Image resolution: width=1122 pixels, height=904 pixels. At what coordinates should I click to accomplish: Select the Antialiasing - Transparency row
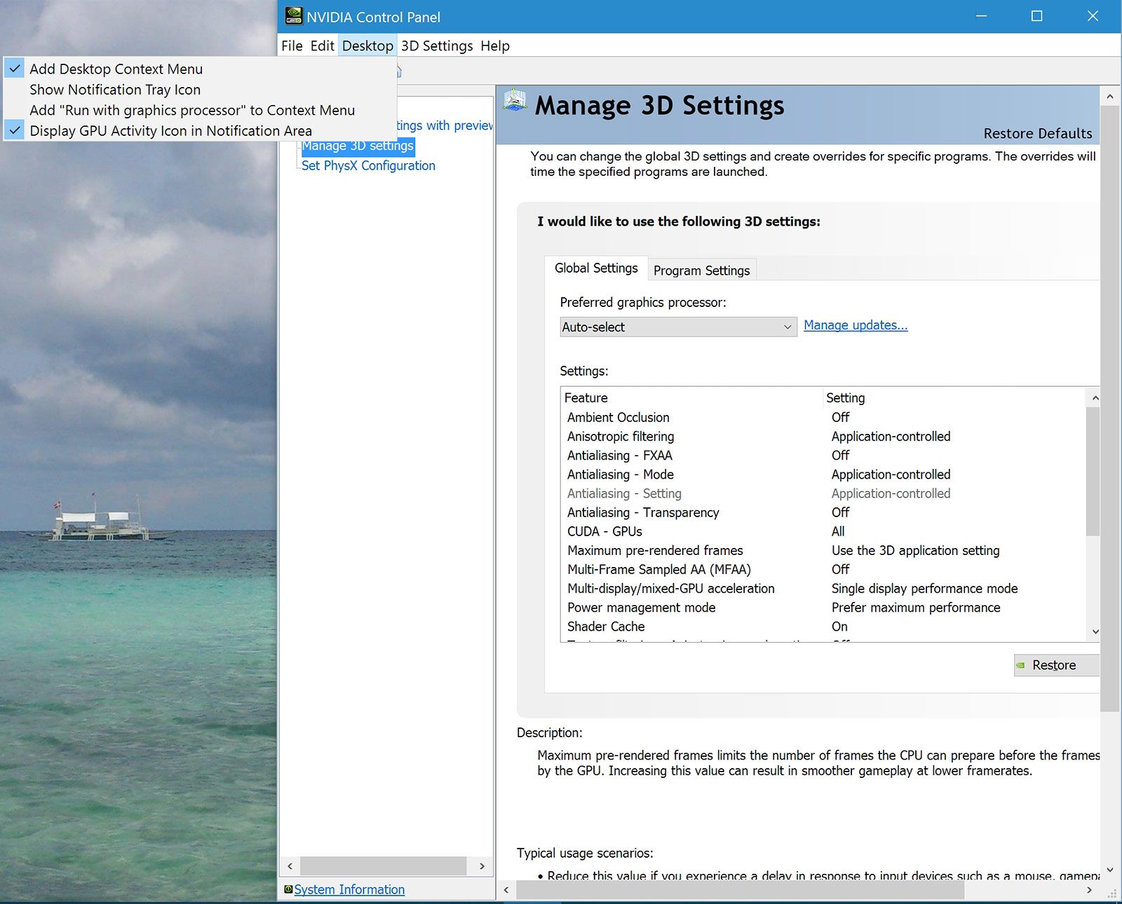tap(825, 512)
